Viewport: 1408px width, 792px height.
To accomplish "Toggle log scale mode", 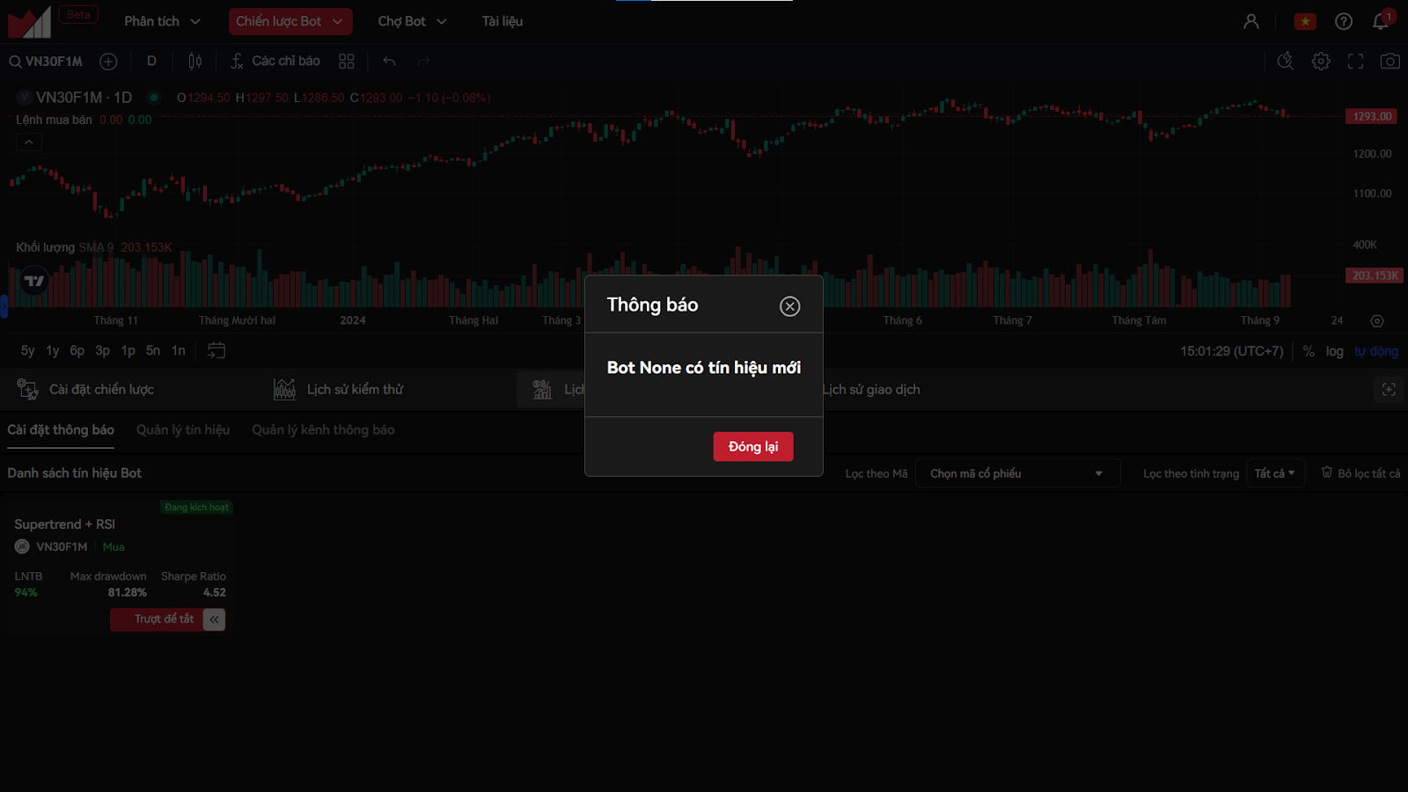I will 1335,351.
